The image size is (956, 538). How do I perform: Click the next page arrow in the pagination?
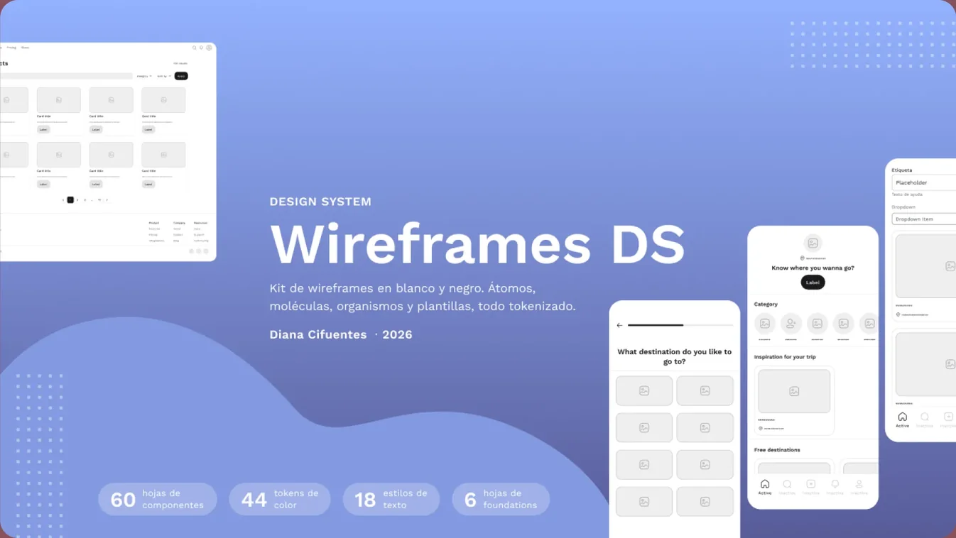pos(107,200)
